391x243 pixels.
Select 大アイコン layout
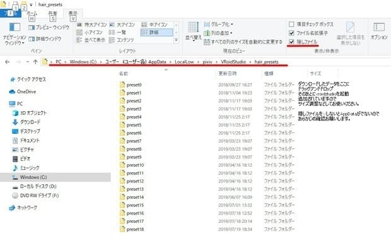(x=122, y=25)
